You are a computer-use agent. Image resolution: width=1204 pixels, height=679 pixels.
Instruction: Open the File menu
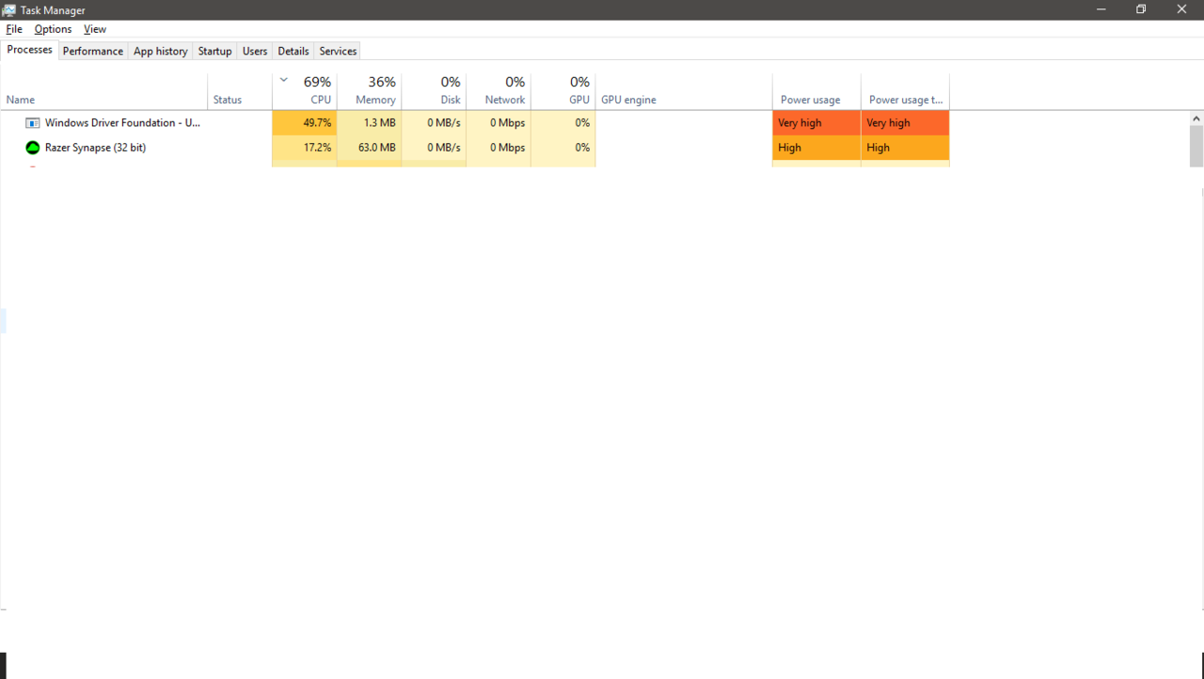[14, 29]
